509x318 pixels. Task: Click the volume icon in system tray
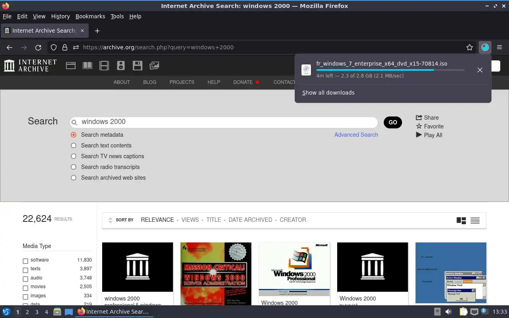pos(449,312)
